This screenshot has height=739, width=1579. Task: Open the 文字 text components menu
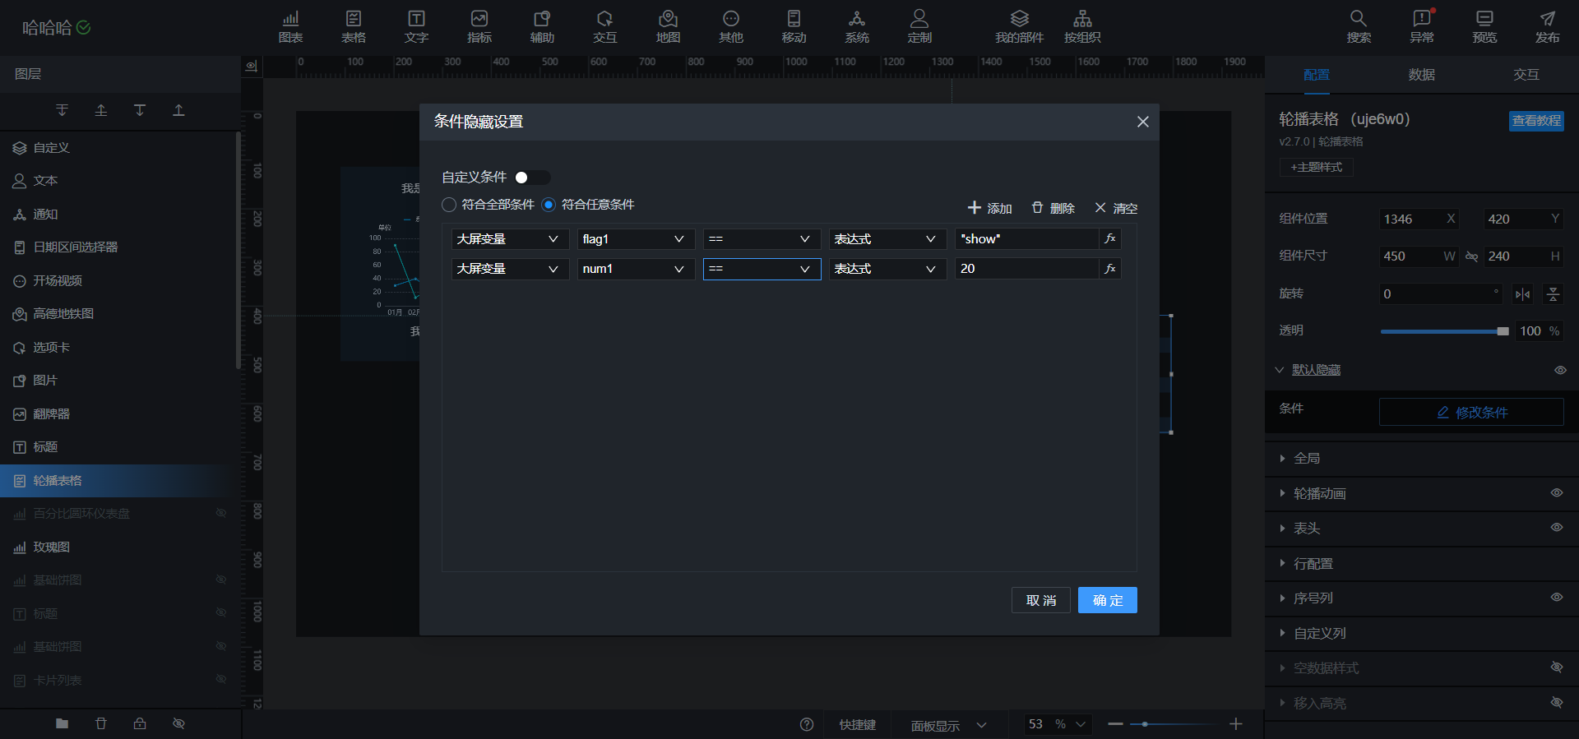pyautogui.click(x=416, y=27)
